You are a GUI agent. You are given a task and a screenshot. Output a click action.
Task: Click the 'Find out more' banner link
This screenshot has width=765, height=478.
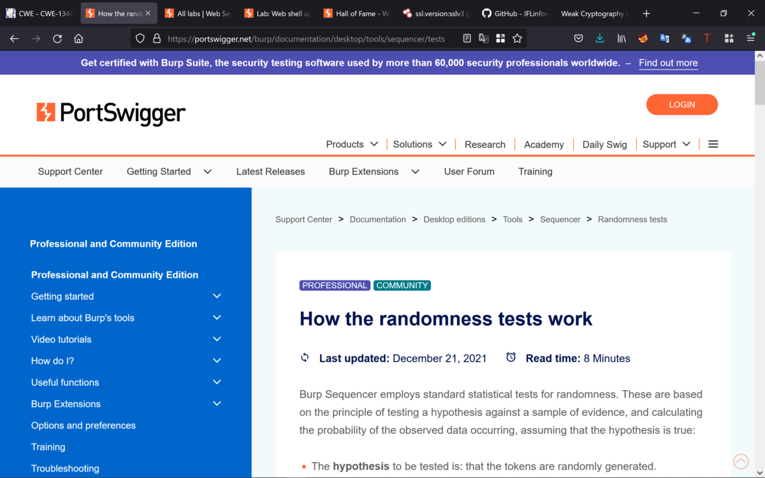(668, 62)
